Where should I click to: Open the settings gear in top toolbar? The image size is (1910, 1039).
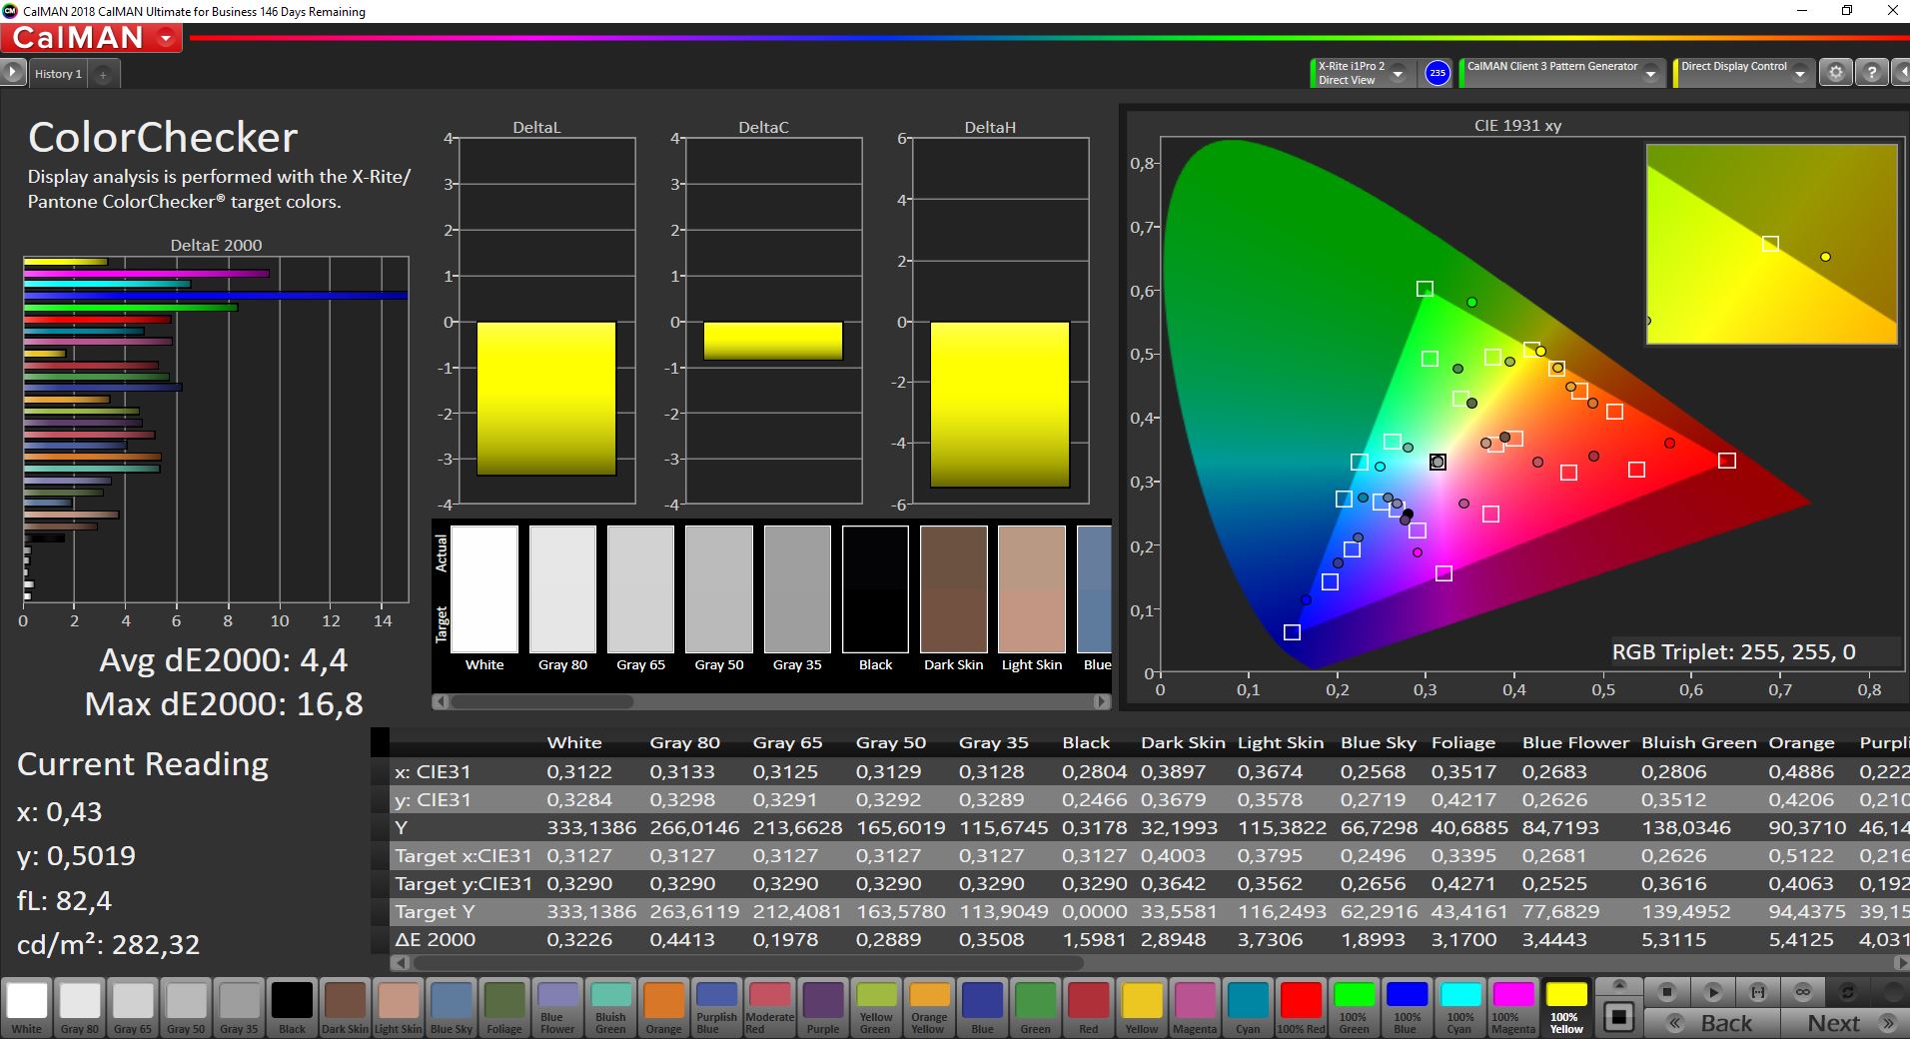[x=1835, y=73]
